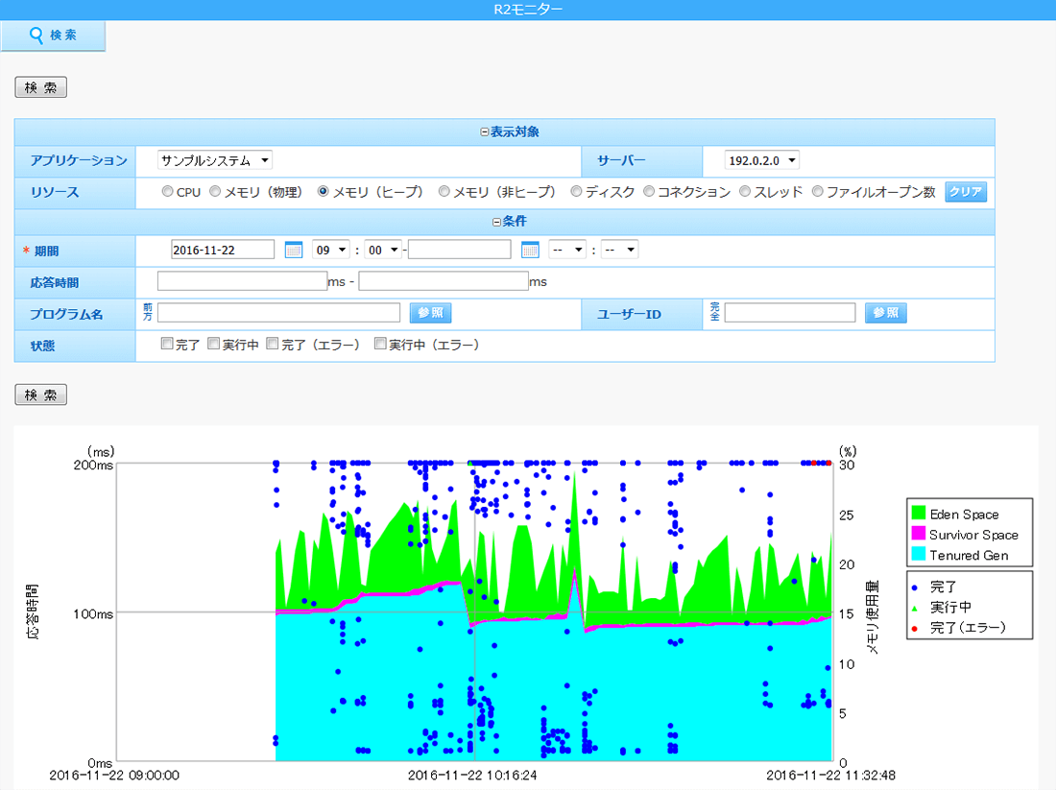Click the ユーザーID input field
Screen dimensions: 1056x790
click(x=790, y=313)
